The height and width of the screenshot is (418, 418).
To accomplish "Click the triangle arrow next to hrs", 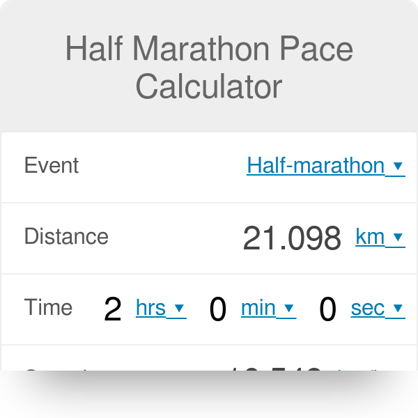I will click(179, 309).
